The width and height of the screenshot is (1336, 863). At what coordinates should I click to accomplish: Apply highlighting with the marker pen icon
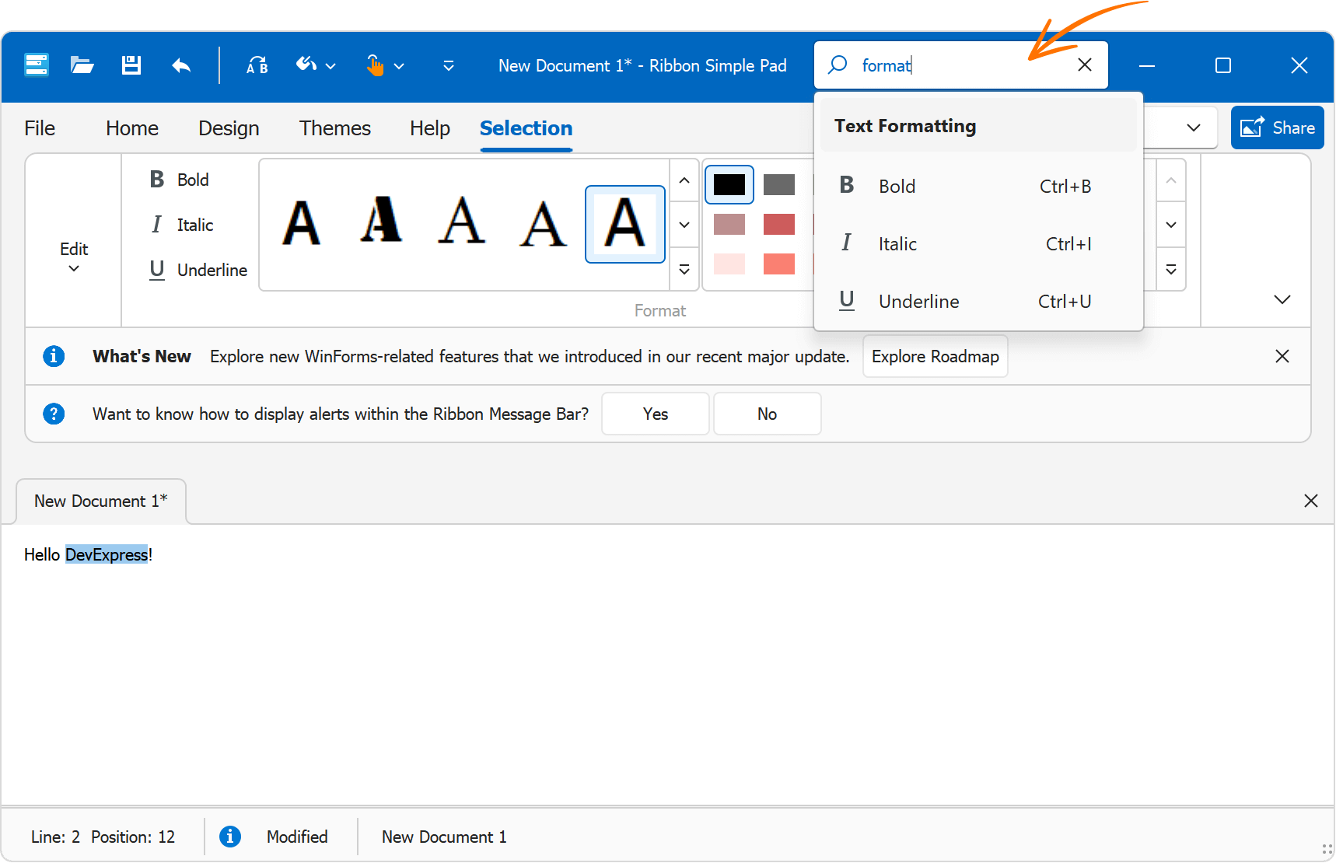(304, 65)
